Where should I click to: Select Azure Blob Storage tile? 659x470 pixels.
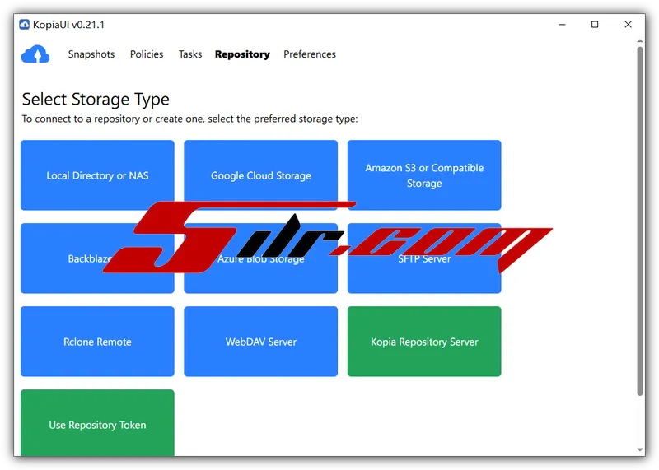click(x=261, y=258)
